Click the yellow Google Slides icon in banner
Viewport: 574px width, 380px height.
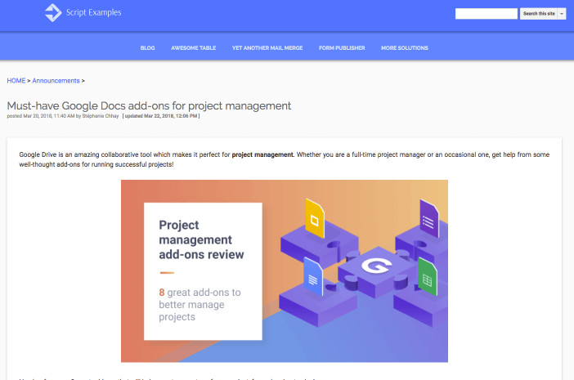tap(315, 218)
